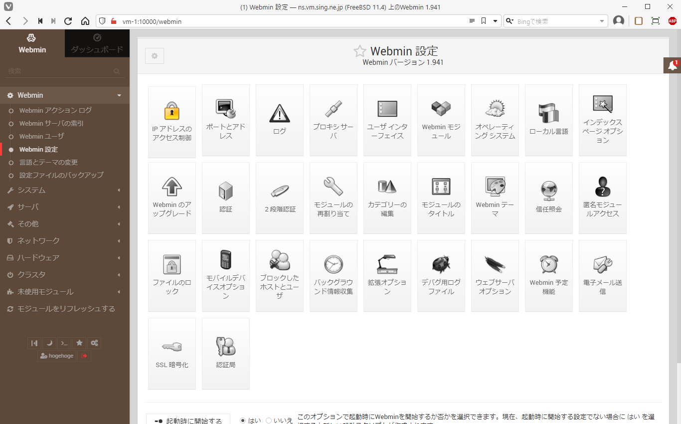681x424 pixels.
Task: Click the hogehoge user button
Action: [x=57, y=356]
